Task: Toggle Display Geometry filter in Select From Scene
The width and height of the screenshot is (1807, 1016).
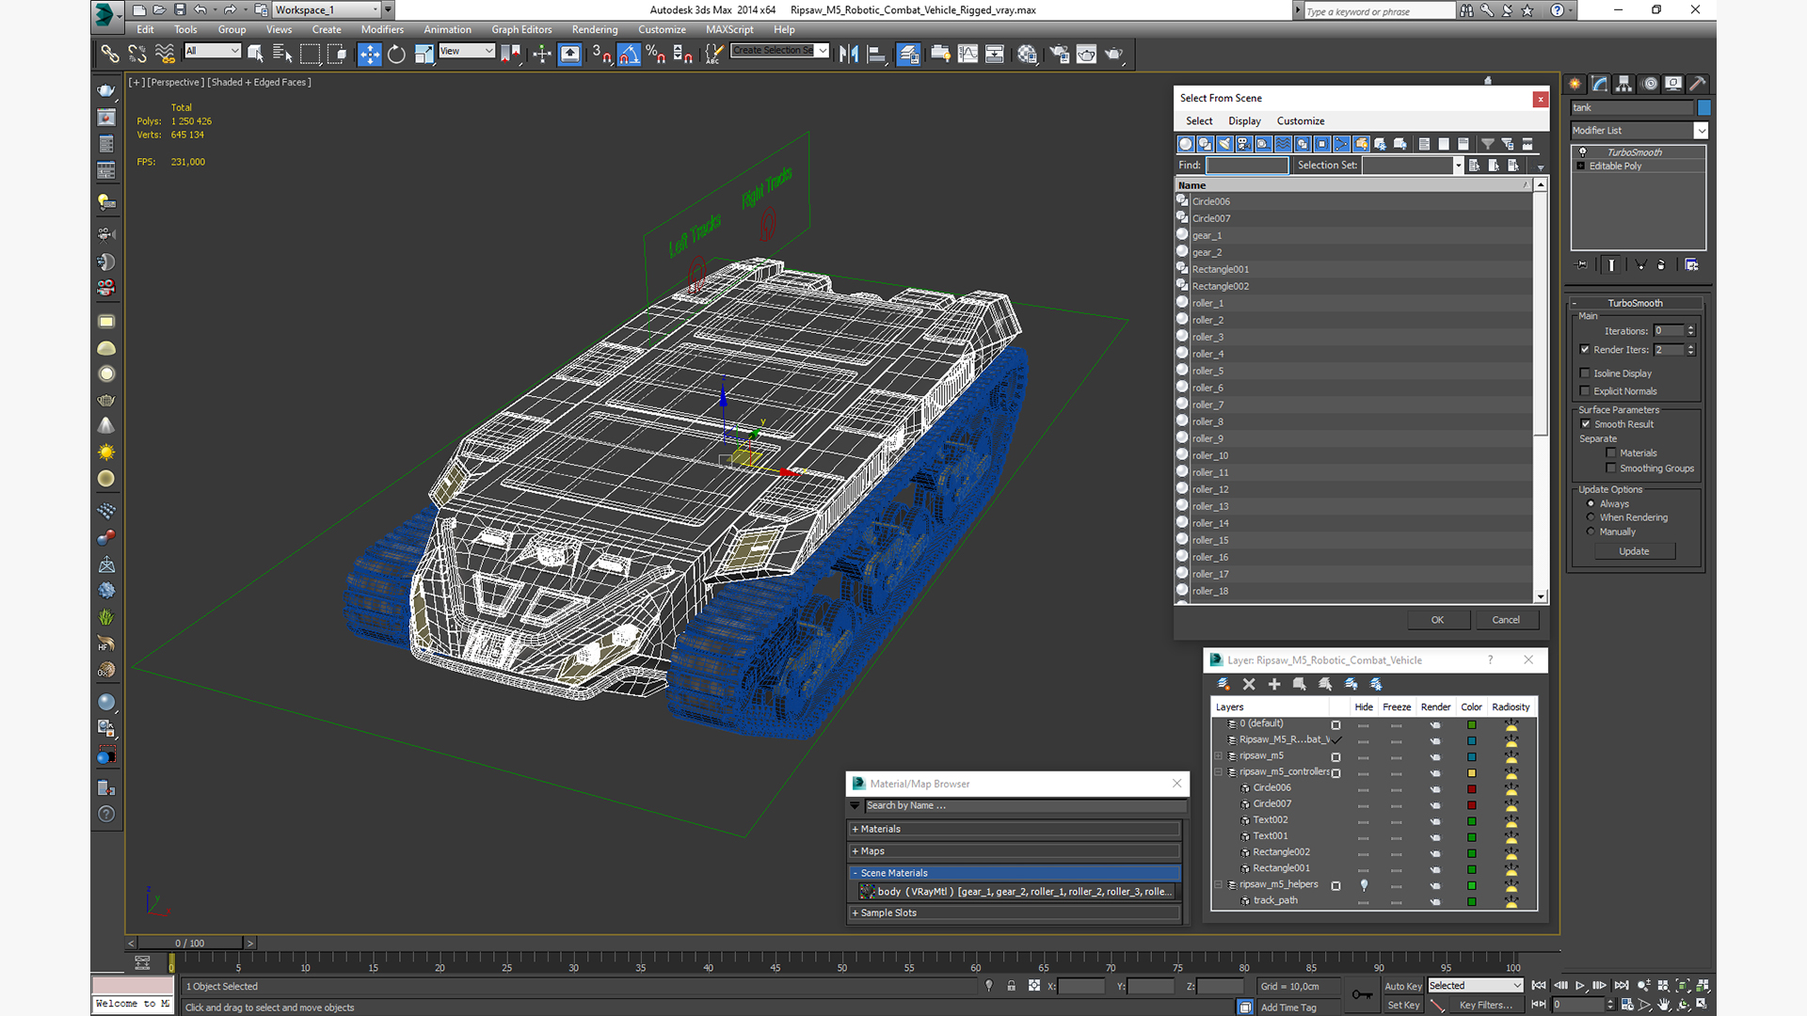Action: pos(1186,144)
